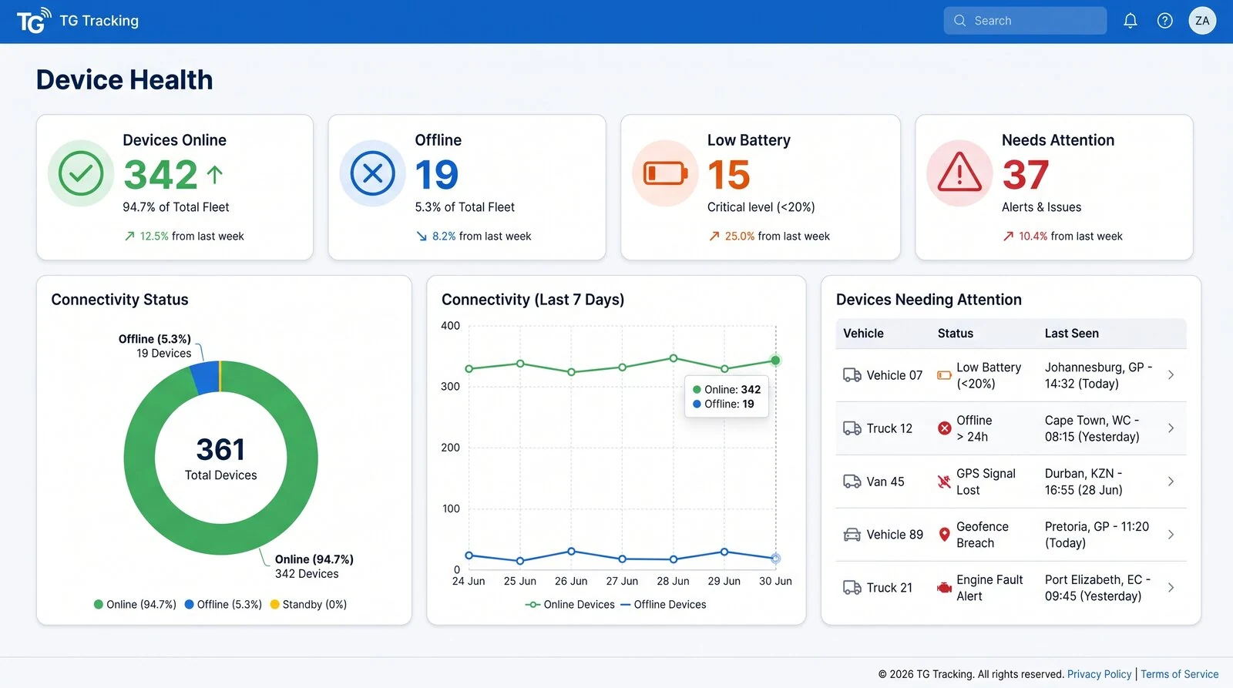Screen dimensions: 1233x688
Task: Click the blue X Offline icon
Action: click(373, 173)
